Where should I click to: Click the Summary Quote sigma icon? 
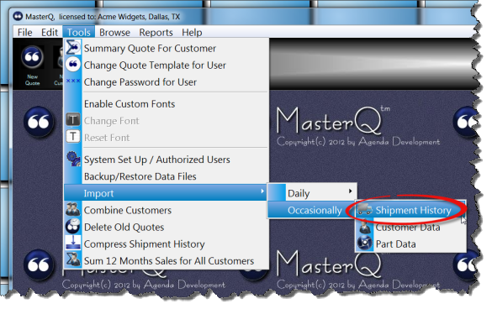tap(73, 48)
